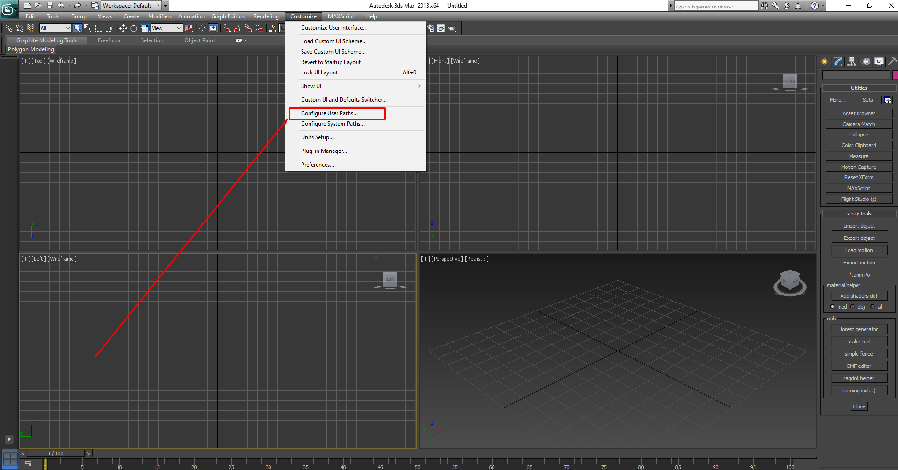Image resolution: width=898 pixels, height=470 pixels.
Task: Switch to the Freeform ribbon tab
Action: tap(109, 40)
